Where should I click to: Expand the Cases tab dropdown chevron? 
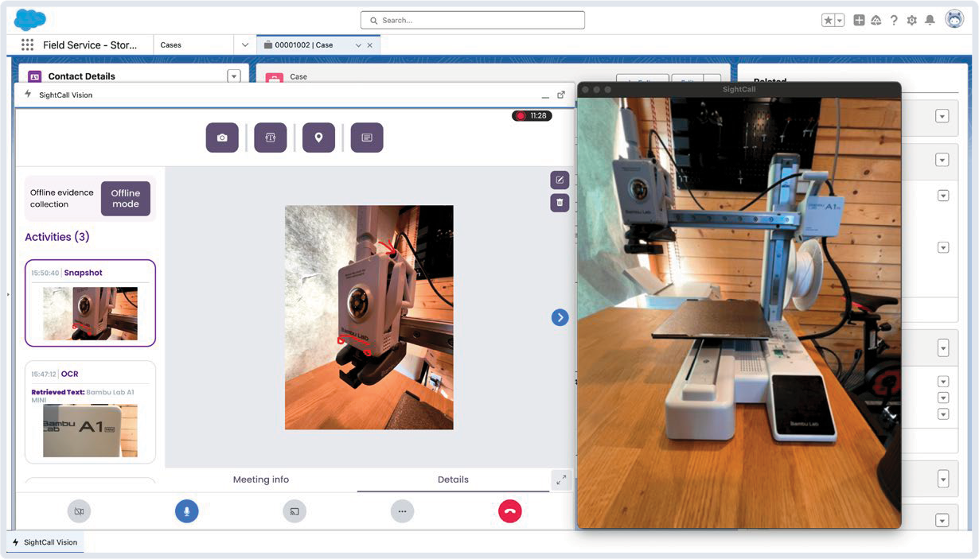[x=245, y=45]
